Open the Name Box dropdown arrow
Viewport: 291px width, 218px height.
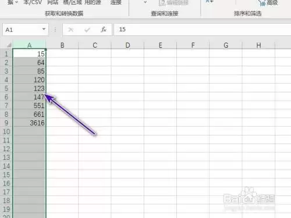[44, 29]
